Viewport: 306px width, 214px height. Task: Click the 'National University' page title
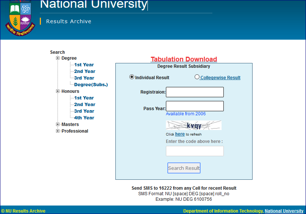(x=93, y=5)
